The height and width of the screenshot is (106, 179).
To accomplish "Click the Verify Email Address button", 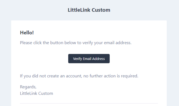I will 89,59.
